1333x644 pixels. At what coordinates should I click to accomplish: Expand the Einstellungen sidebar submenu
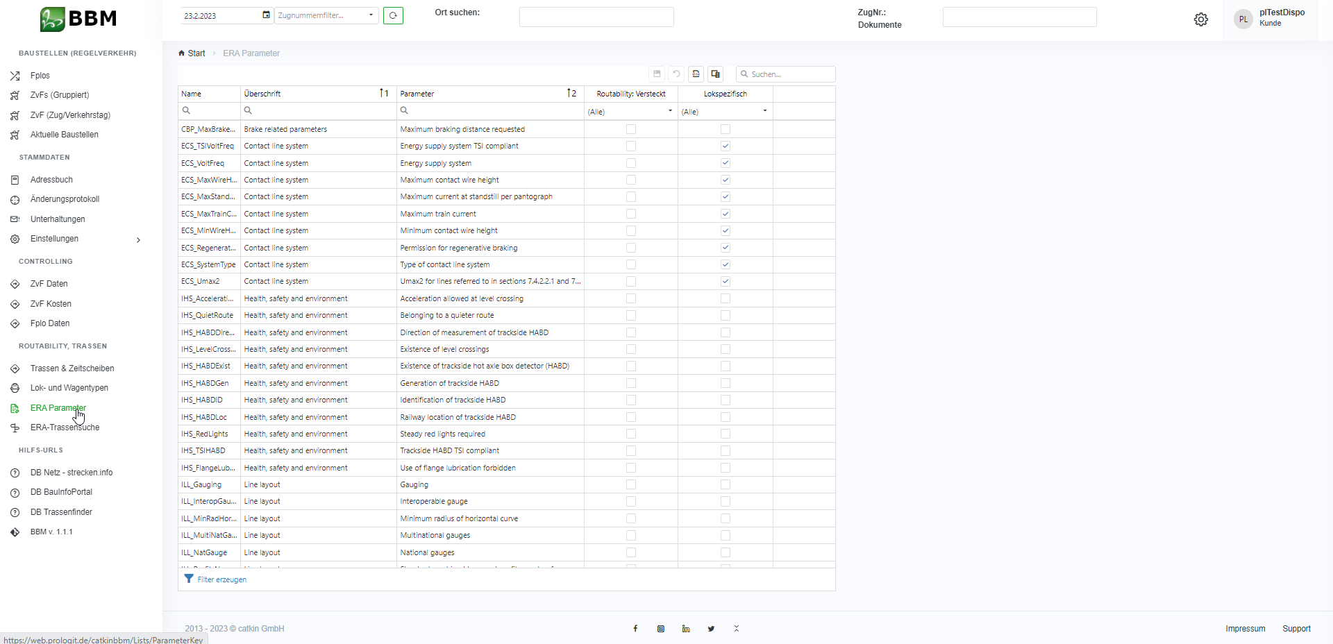138,239
